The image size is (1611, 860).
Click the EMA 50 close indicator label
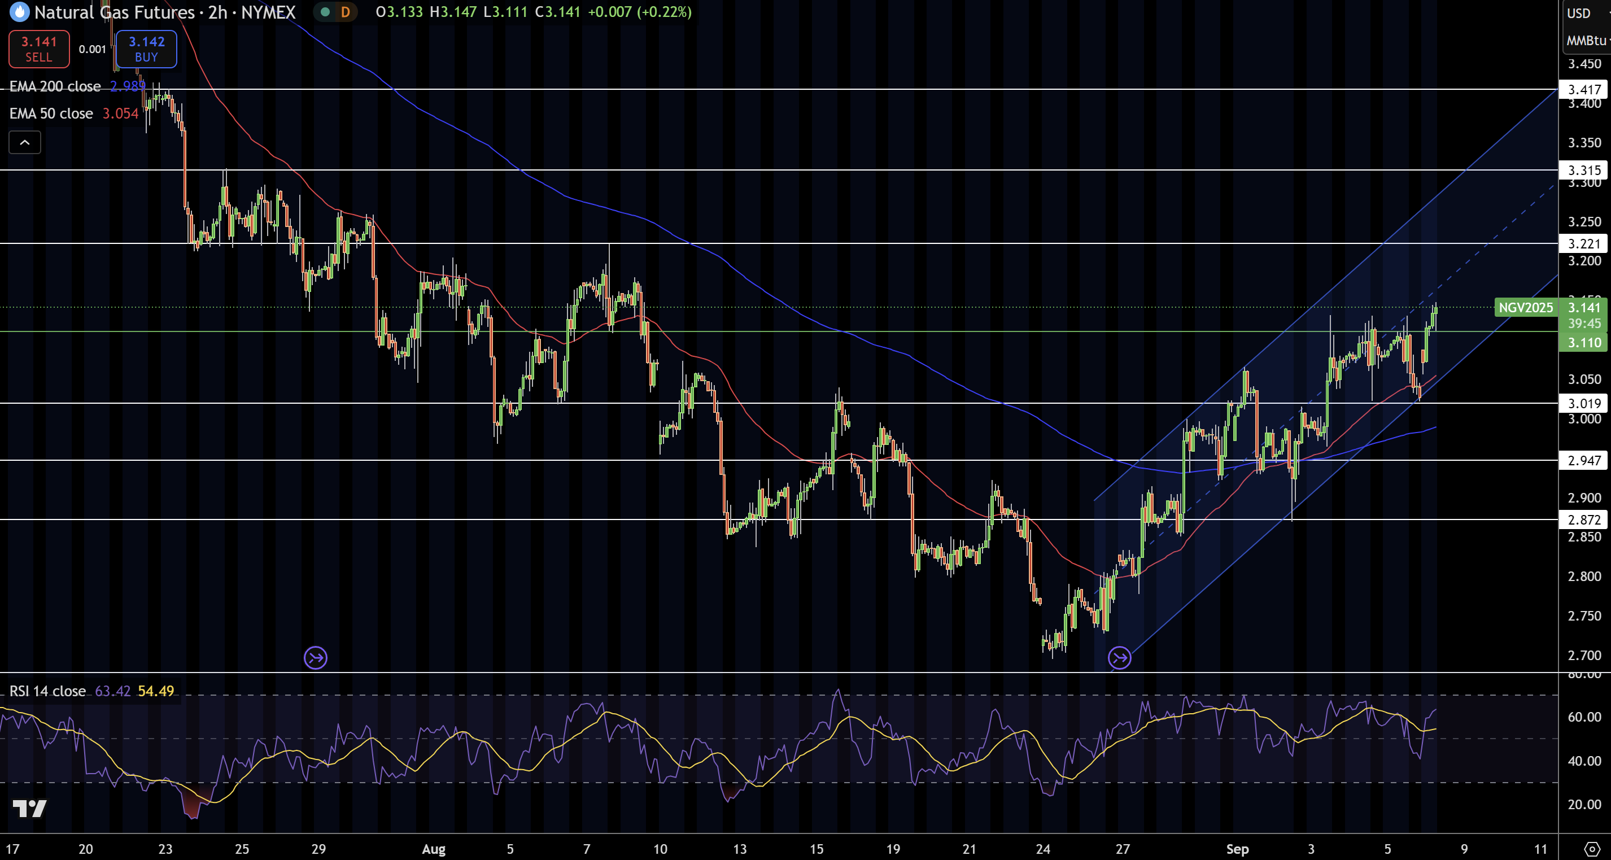pyautogui.click(x=51, y=113)
